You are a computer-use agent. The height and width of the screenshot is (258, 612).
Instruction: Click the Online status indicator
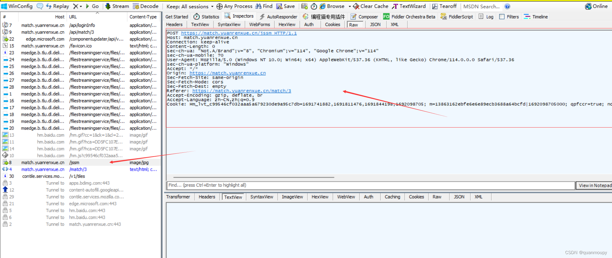[597, 6]
